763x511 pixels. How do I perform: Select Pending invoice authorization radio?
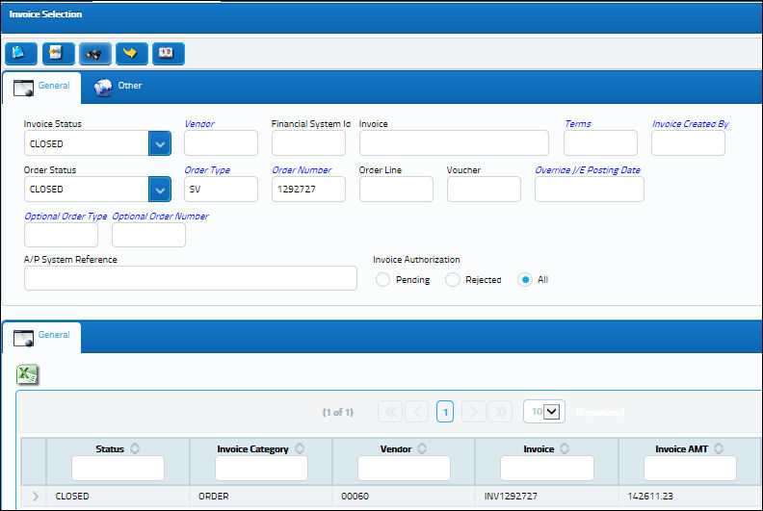pyautogui.click(x=383, y=280)
